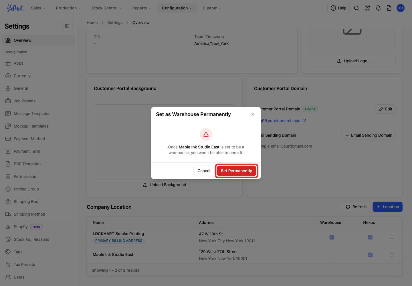Open Job Presets
Screen dimensions: 412x286
pyautogui.click(x=39, y=101)
